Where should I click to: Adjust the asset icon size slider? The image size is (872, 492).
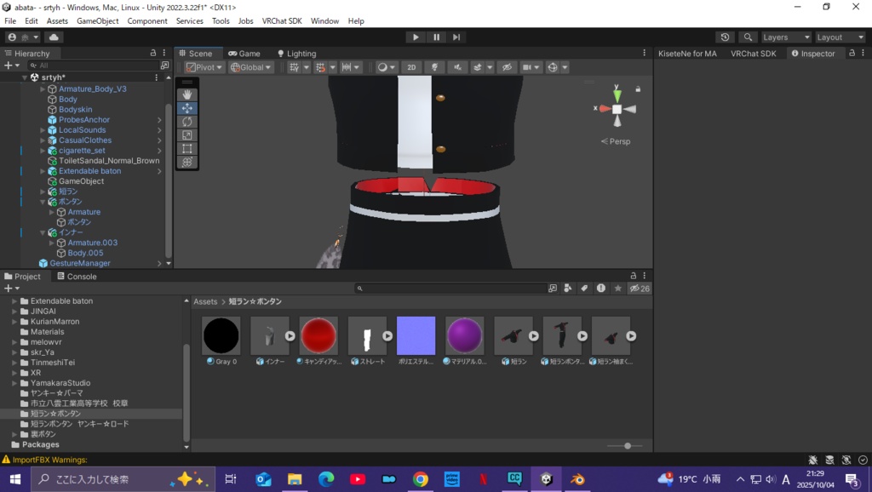tap(628, 446)
